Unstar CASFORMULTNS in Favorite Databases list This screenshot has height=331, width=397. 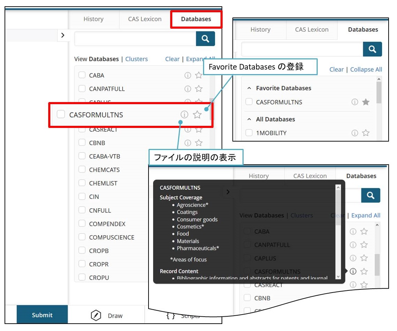pyautogui.click(x=366, y=102)
